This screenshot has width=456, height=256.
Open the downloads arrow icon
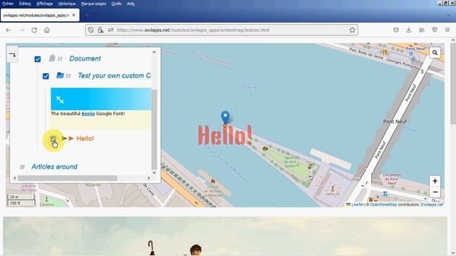408,30
